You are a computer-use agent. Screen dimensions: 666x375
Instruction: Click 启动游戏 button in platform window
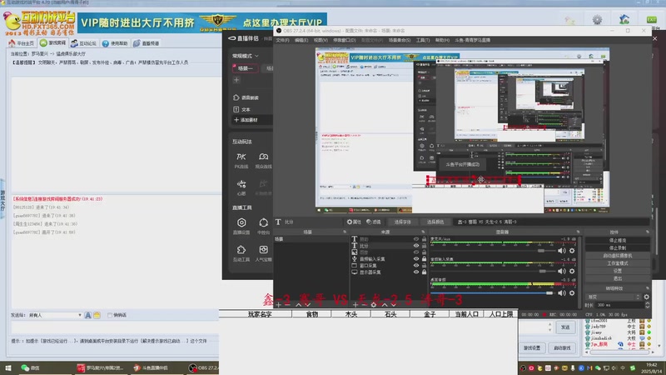click(x=562, y=347)
